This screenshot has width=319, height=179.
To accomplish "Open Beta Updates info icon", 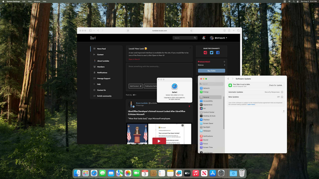I will [x=282, y=97].
